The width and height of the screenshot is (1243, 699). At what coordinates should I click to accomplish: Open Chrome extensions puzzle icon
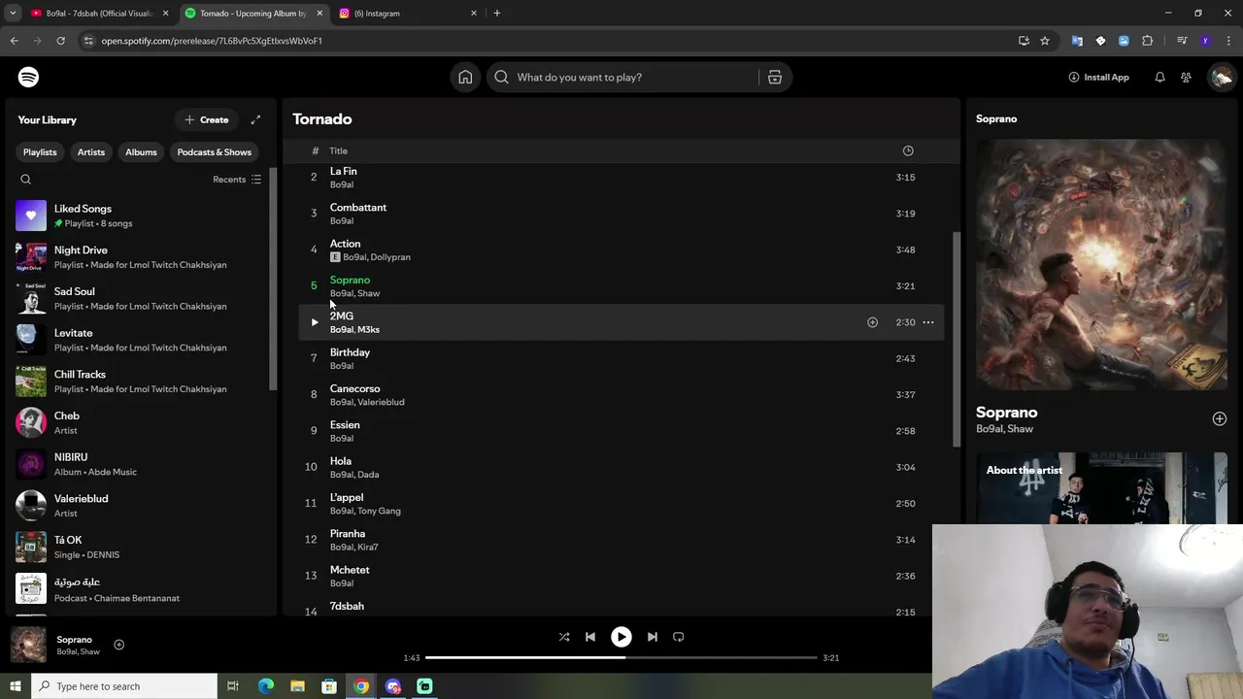click(x=1148, y=41)
